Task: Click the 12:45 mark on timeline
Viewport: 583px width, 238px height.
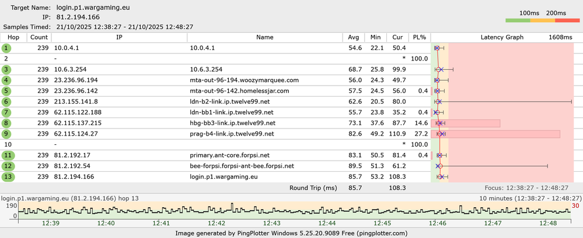Action: click(x=382, y=223)
